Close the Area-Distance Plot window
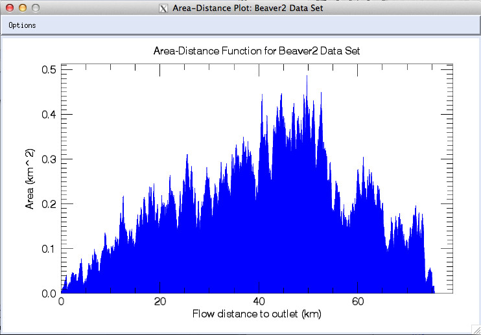481x335 pixels. [x=9, y=8]
